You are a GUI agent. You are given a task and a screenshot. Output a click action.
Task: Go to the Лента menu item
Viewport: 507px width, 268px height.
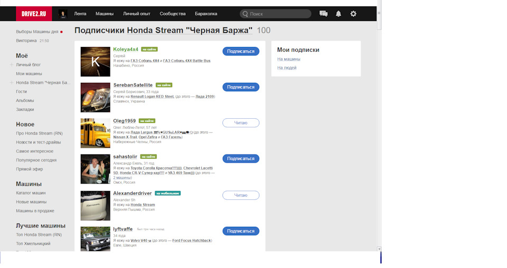point(80,14)
